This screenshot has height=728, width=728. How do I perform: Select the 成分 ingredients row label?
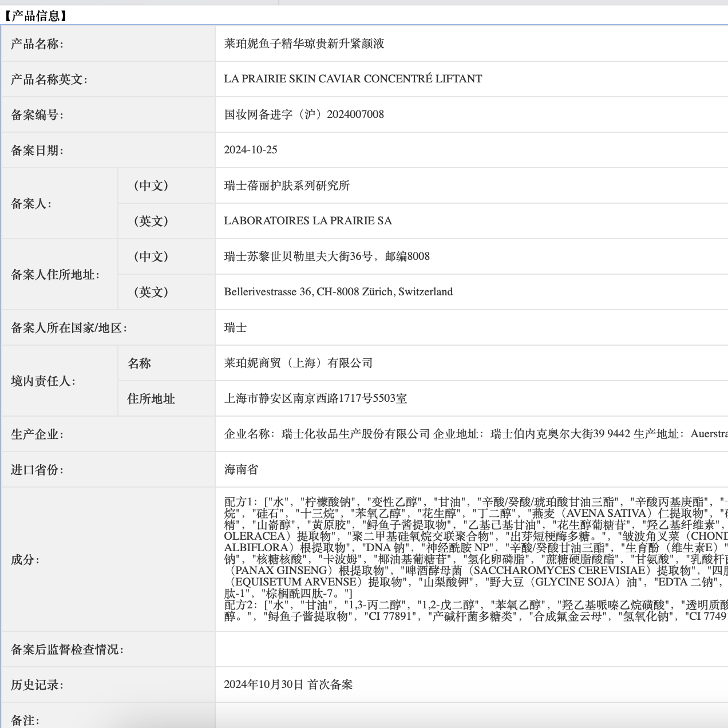tap(24, 560)
